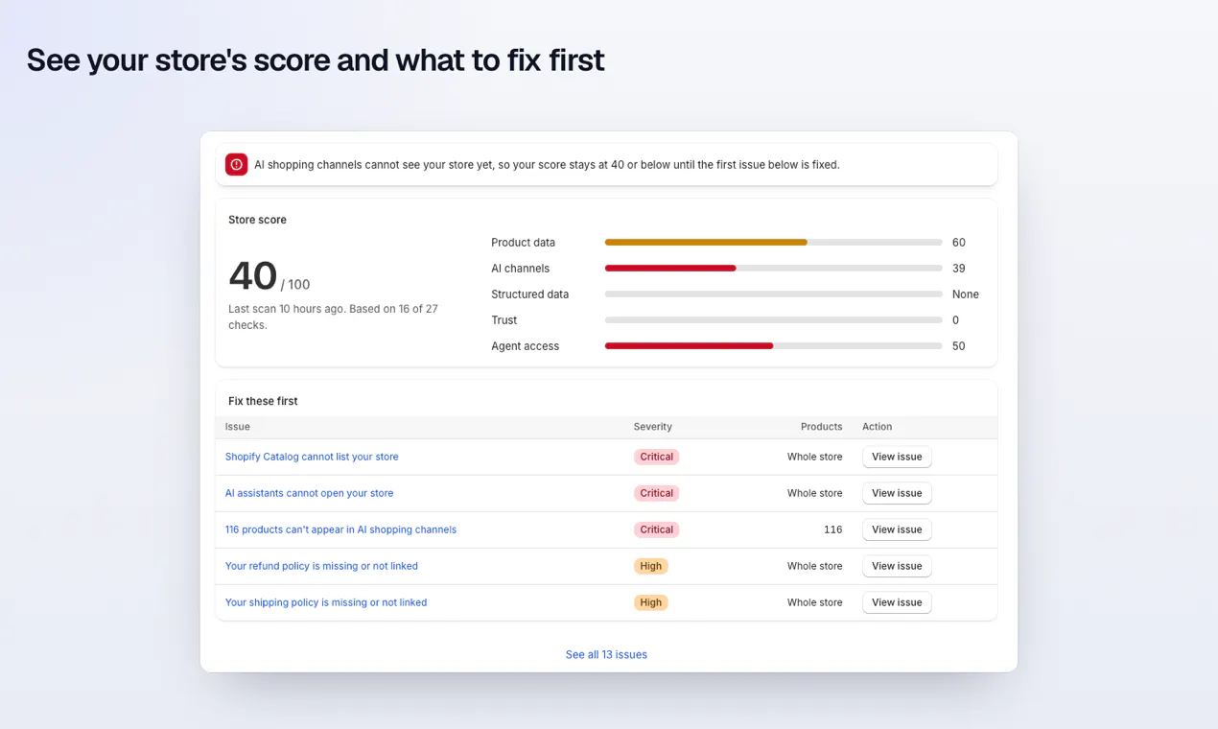Screen dimensions: 1218x729
Task: Click the '116' products count cell
Action: pos(833,529)
